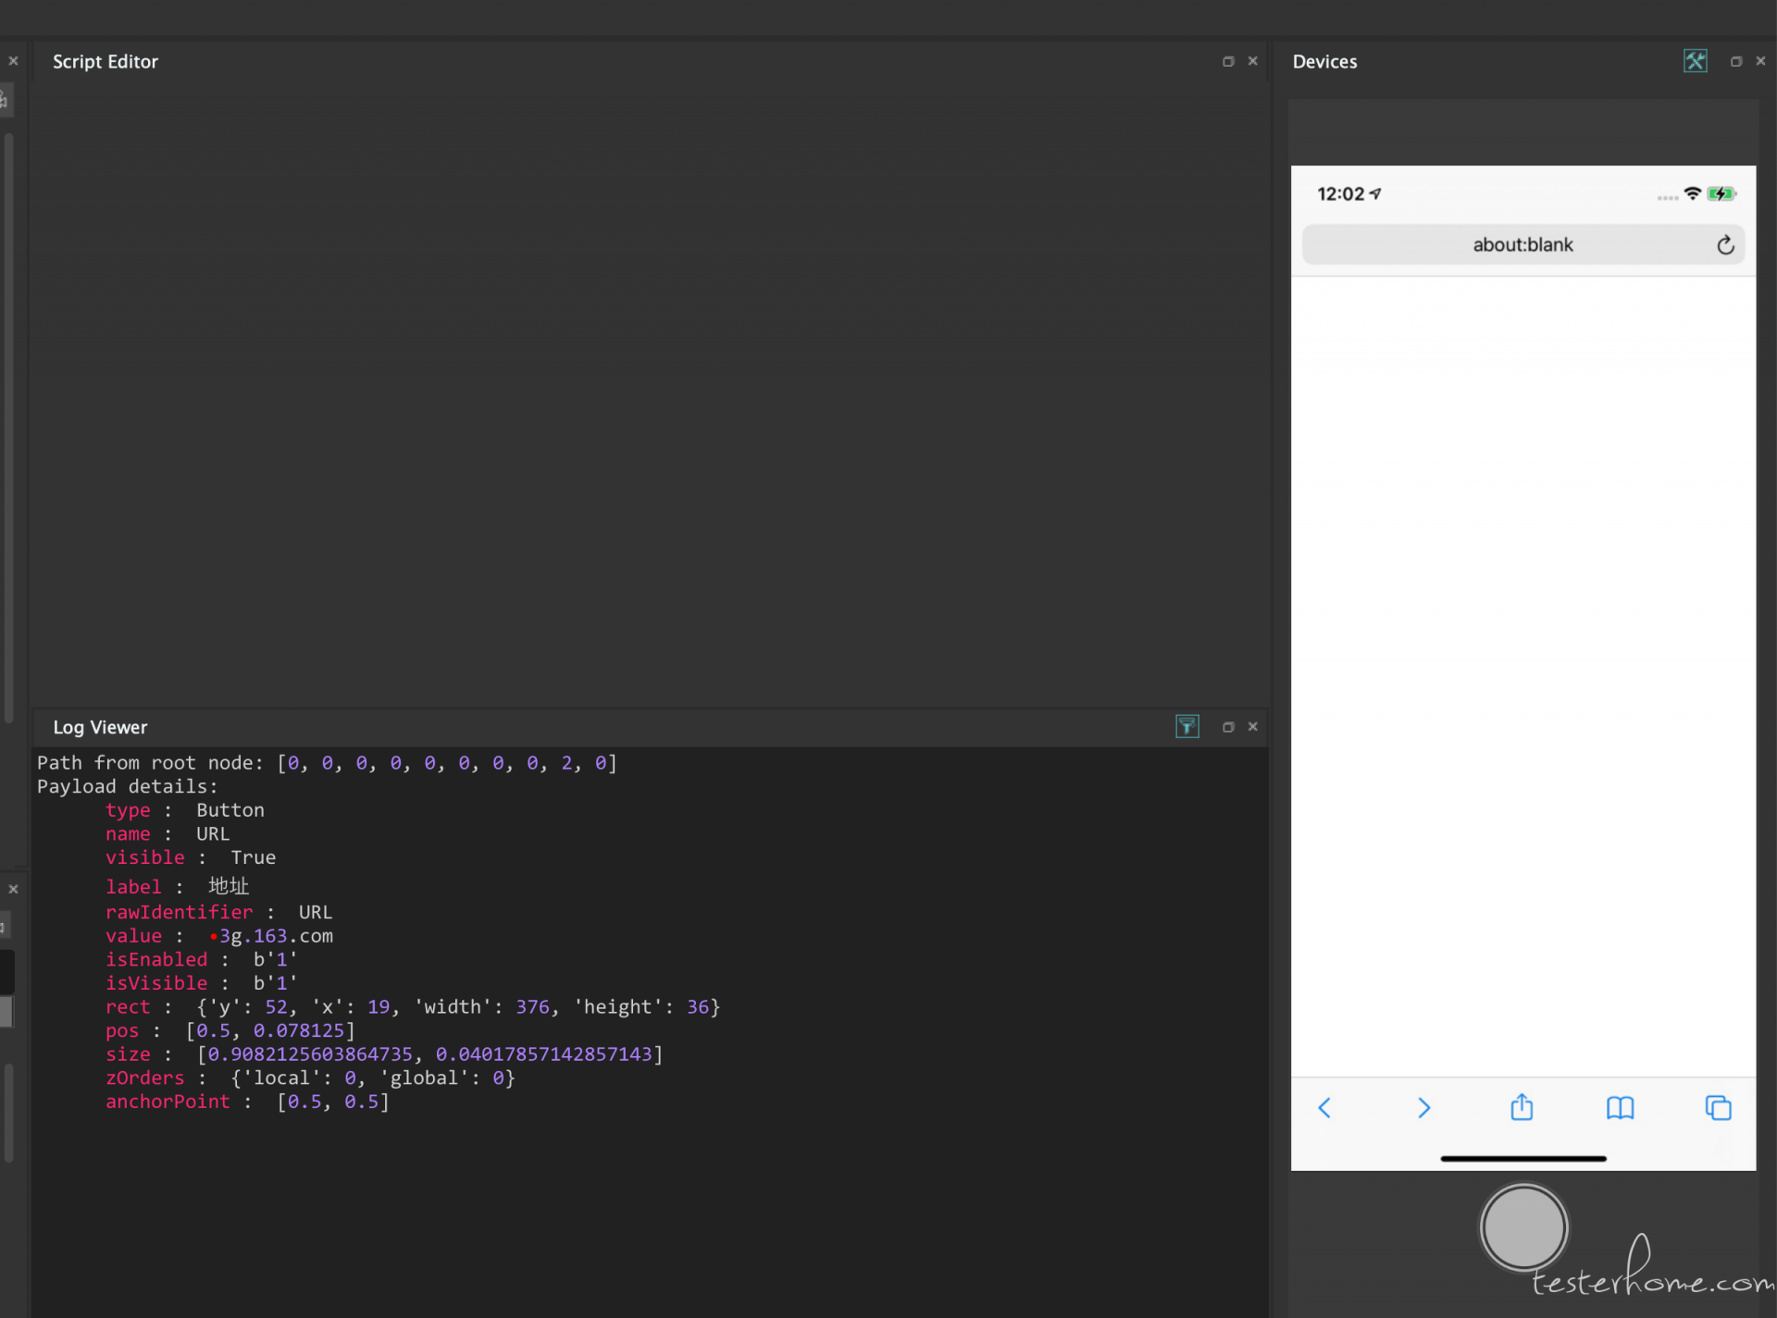
Task: Click the about:blank address bar
Action: pyautogui.click(x=1523, y=245)
